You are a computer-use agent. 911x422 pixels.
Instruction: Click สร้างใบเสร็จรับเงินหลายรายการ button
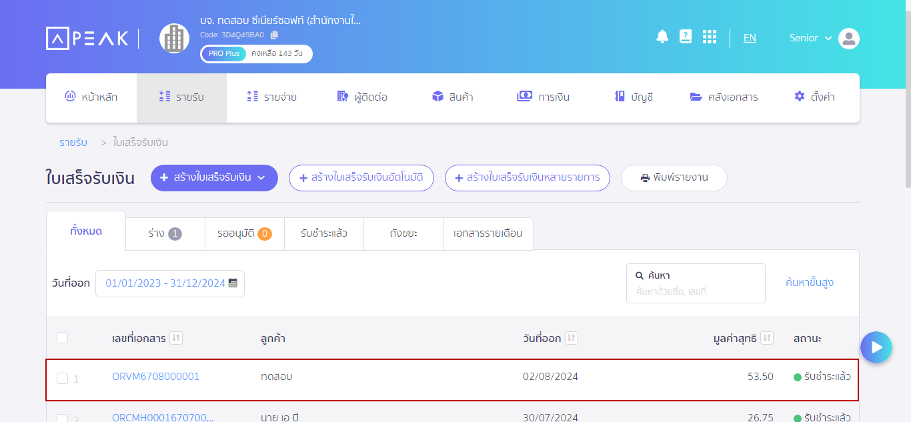pos(527,178)
